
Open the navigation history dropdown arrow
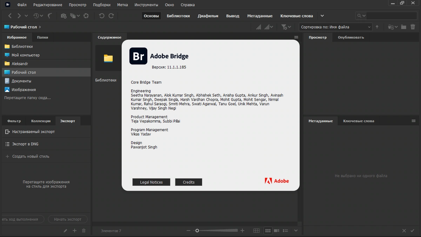pos(26,16)
